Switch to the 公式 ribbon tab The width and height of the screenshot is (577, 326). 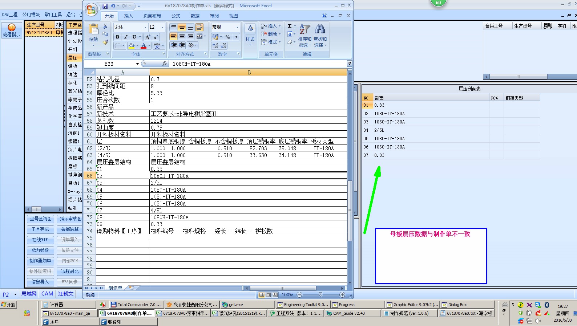click(176, 16)
